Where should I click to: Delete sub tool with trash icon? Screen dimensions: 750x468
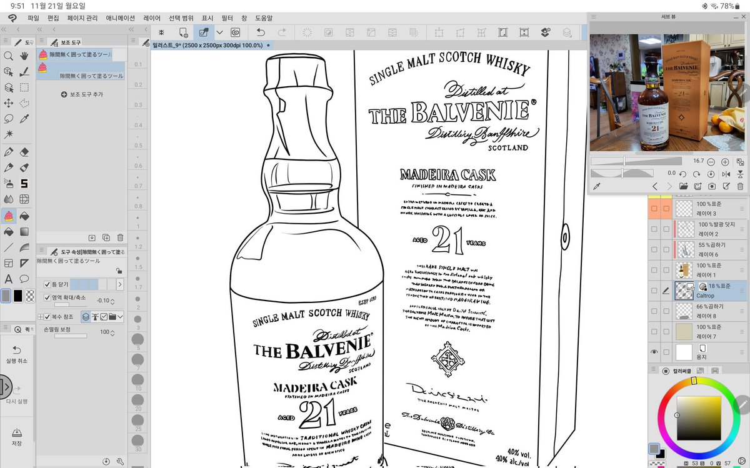pyautogui.click(x=120, y=237)
